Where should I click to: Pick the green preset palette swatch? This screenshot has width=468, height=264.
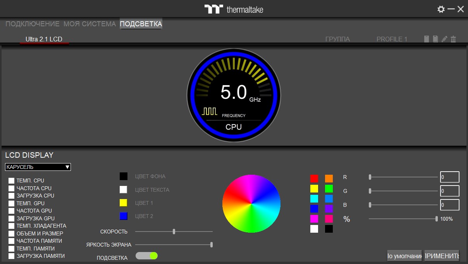click(329, 189)
